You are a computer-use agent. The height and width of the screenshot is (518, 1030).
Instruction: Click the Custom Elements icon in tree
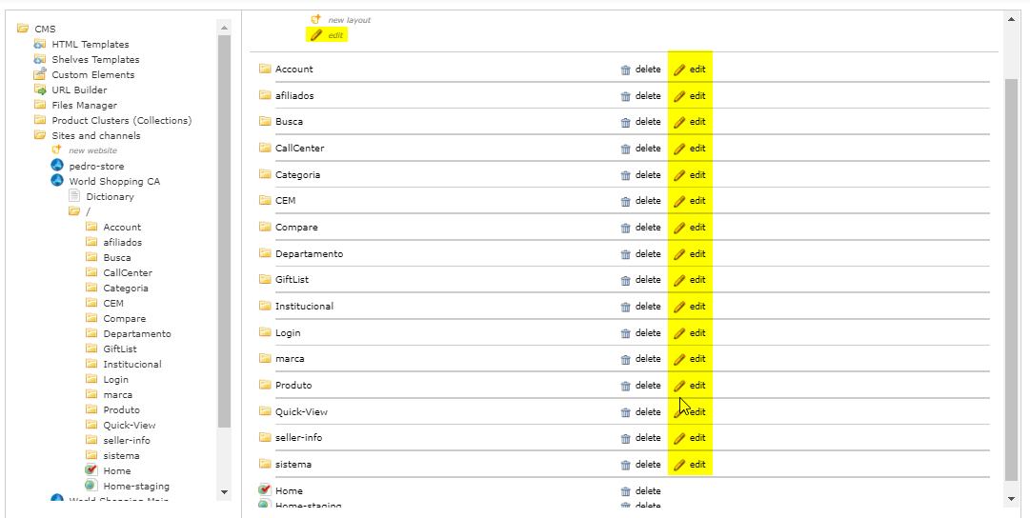tap(40, 75)
